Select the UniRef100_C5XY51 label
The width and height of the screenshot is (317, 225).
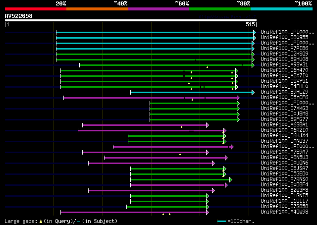[x=284, y=81]
